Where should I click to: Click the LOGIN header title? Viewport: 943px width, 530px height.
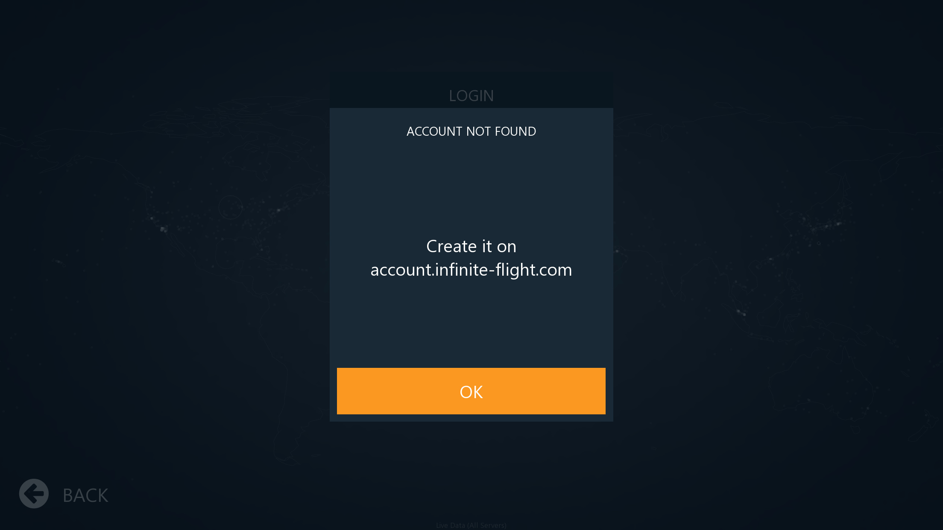[471, 96]
